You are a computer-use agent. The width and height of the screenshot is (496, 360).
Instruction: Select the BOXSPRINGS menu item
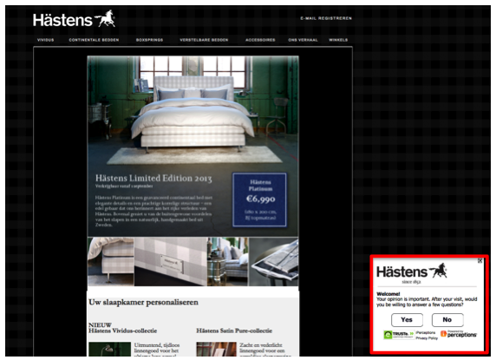point(149,40)
